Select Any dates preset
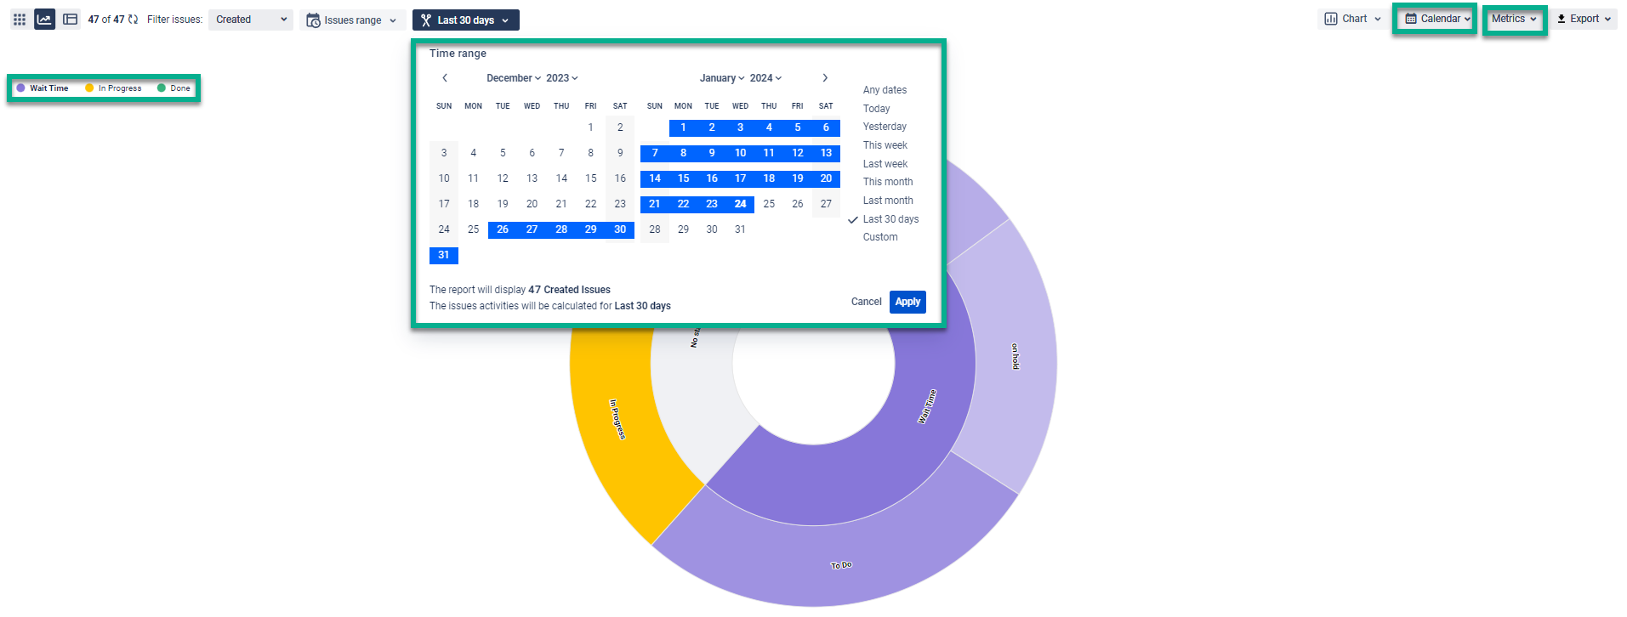This screenshot has height=617, width=1627. point(885,90)
